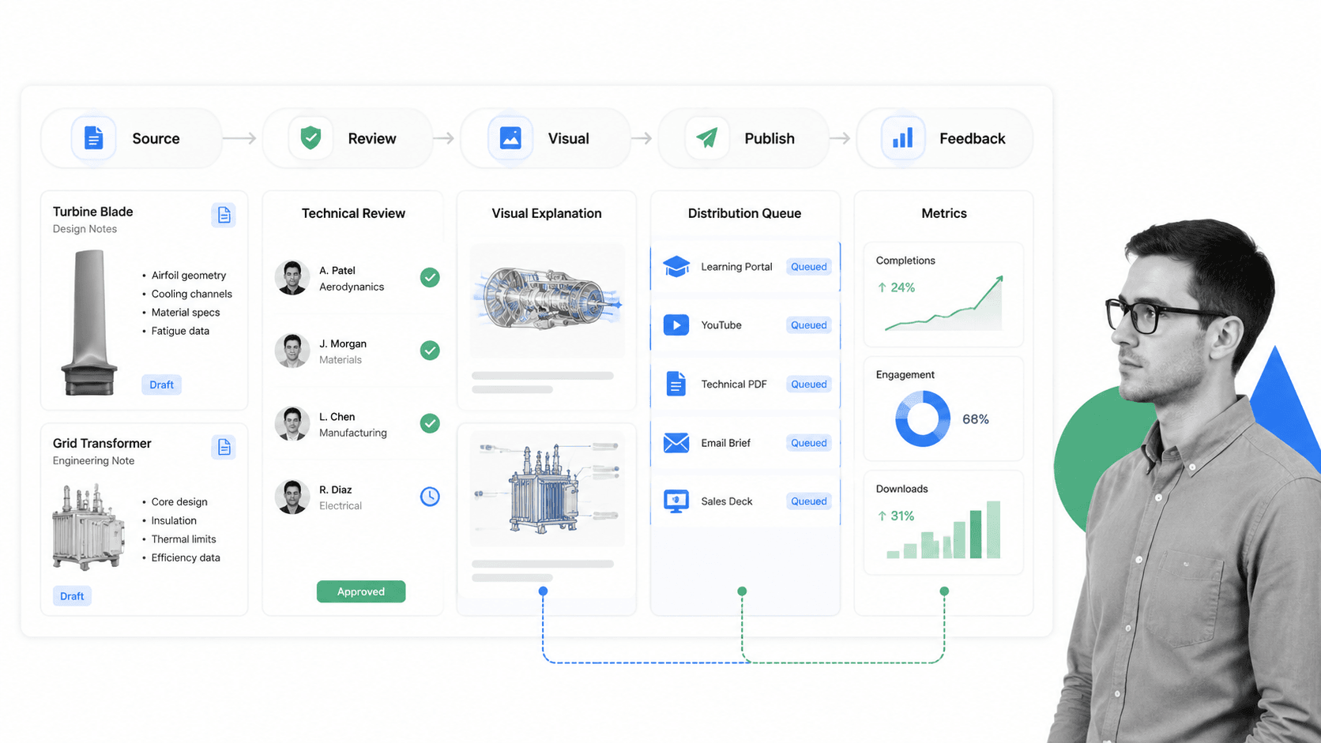This screenshot has width=1321, height=743.
Task: Click the Sales Deck monitor icon
Action: pyautogui.click(x=676, y=501)
